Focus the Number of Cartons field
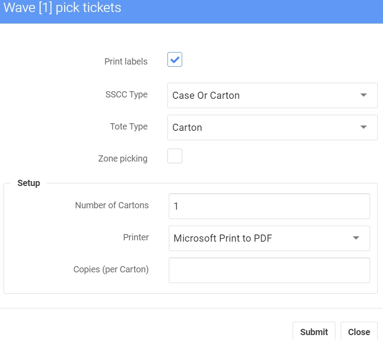The image size is (383, 340). 269,206
